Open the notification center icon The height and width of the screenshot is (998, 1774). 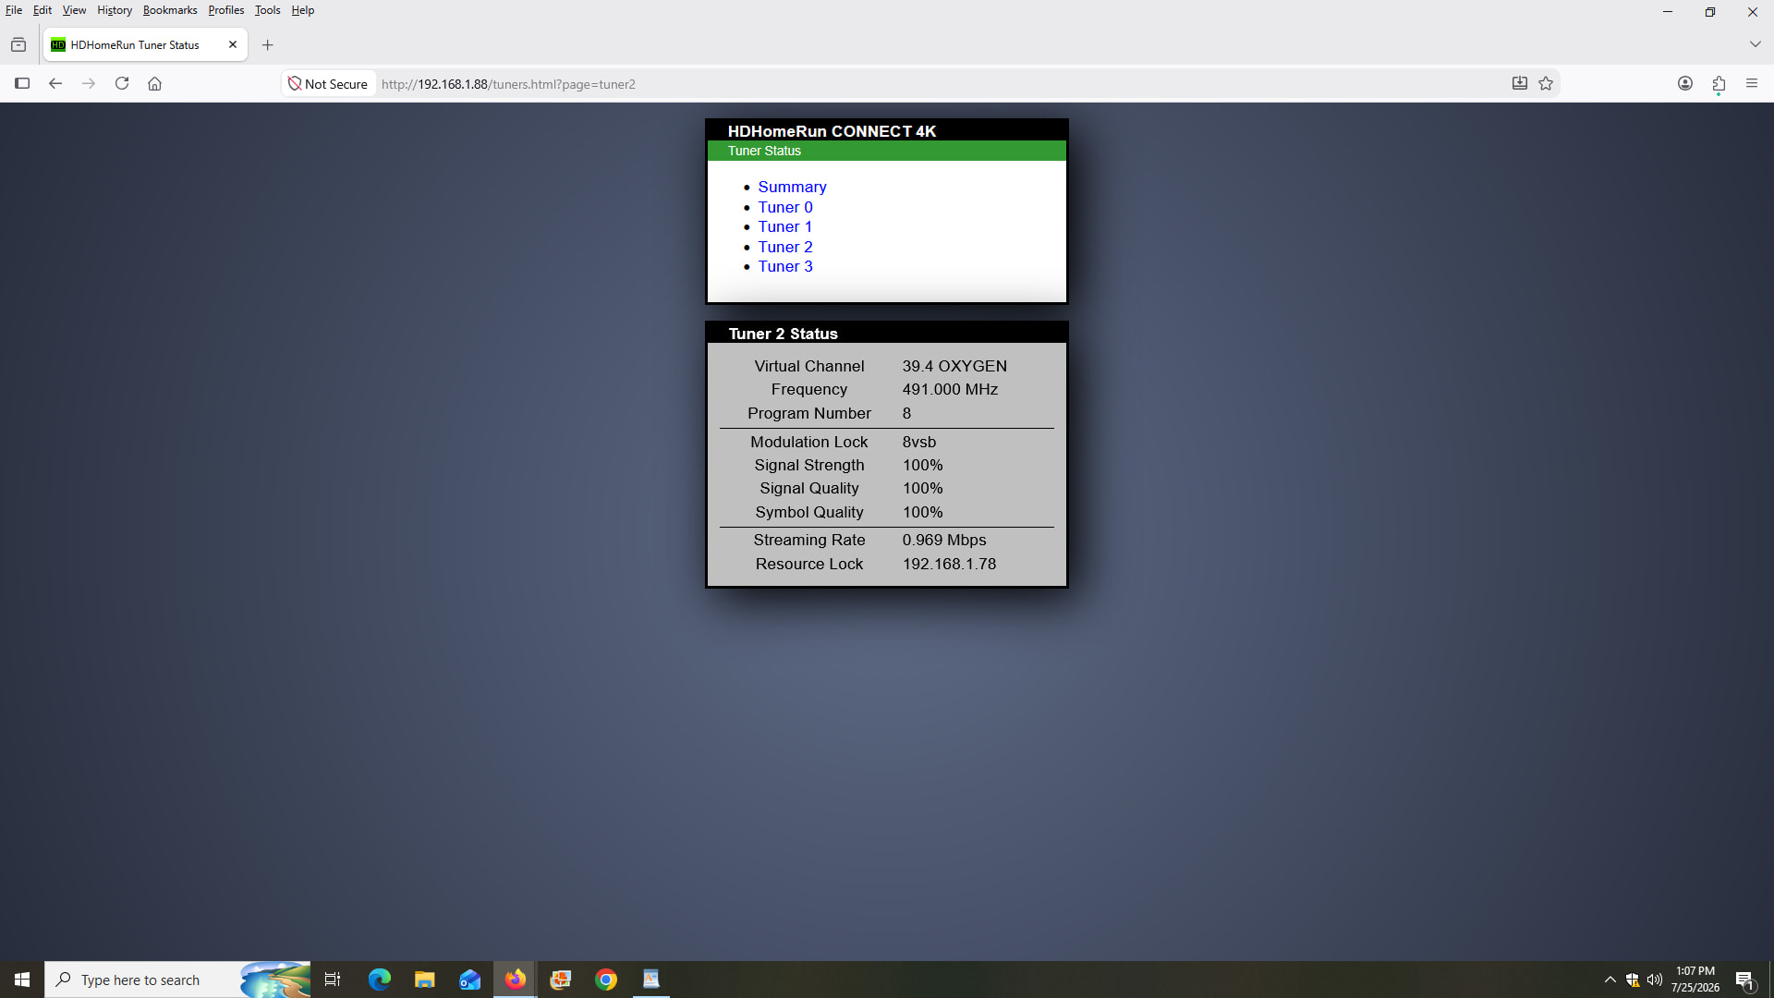point(1745,980)
